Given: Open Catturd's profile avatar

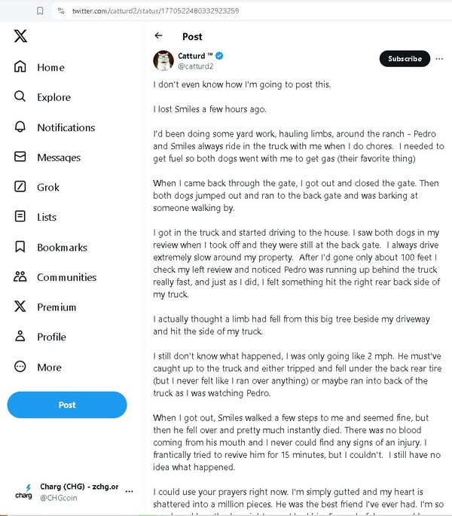Looking at the screenshot, I should (x=164, y=60).
